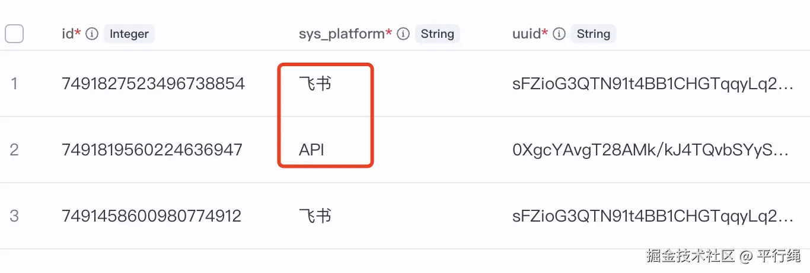Select the API cell in row 2

click(311, 150)
